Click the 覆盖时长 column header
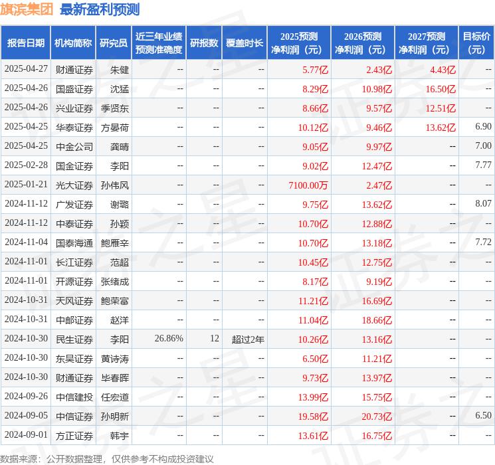495x465 pixels. click(x=245, y=43)
